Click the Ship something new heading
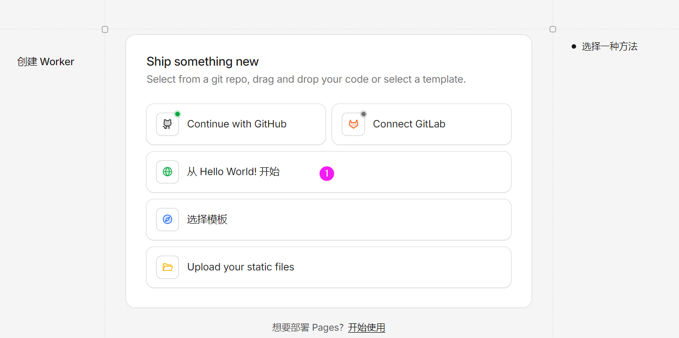Screen dimensions: 679x338 [203, 62]
